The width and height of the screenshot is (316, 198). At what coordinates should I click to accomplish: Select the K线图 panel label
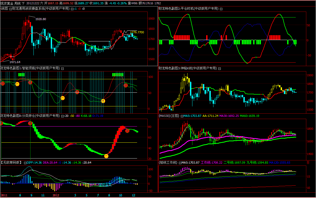pyautogui.click(x=4, y=9)
